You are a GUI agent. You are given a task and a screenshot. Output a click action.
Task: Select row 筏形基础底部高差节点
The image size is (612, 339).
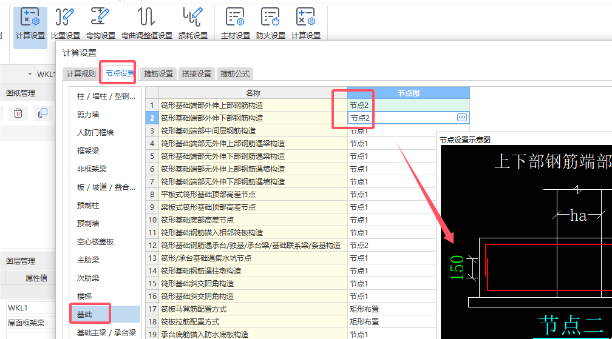tap(253, 220)
